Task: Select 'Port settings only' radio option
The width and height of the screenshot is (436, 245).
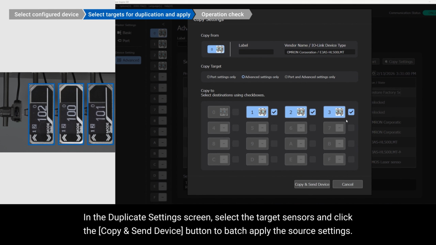Action: pyautogui.click(x=208, y=77)
